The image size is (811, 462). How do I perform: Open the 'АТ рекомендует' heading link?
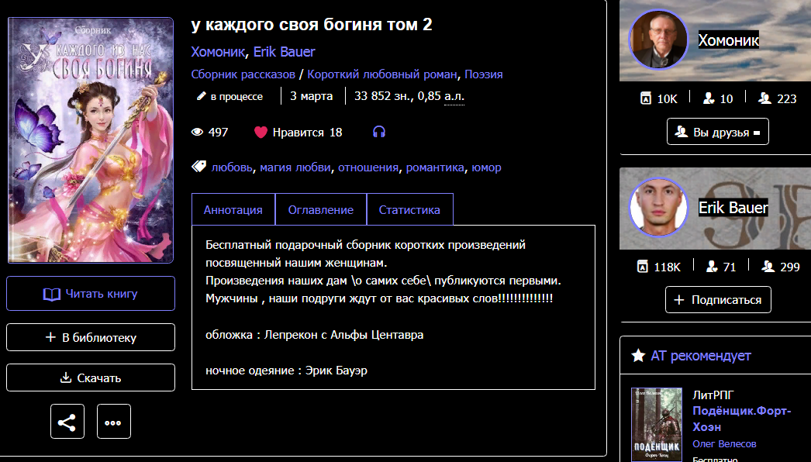coord(700,356)
